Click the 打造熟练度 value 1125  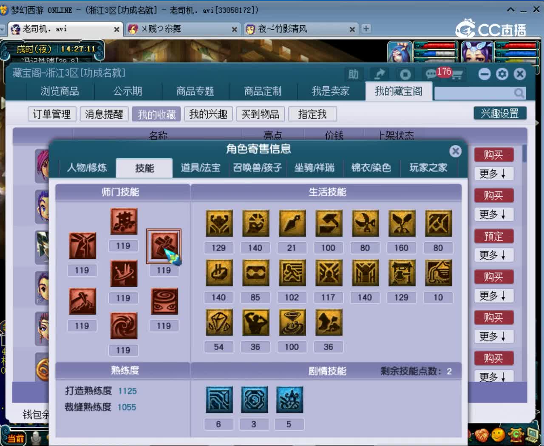[127, 391]
